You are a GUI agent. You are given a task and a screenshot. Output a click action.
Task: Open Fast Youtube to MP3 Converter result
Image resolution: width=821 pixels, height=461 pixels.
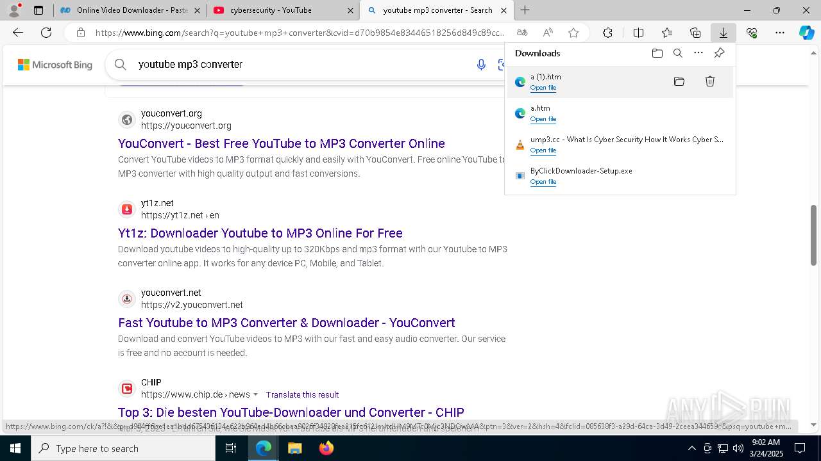coord(287,323)
